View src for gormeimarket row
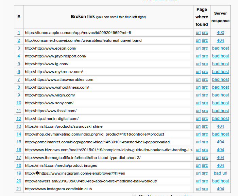The image size is (238, 196). pyautogui.click(x=205, y=142)
